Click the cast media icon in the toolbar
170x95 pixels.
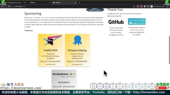coord(148,6)
